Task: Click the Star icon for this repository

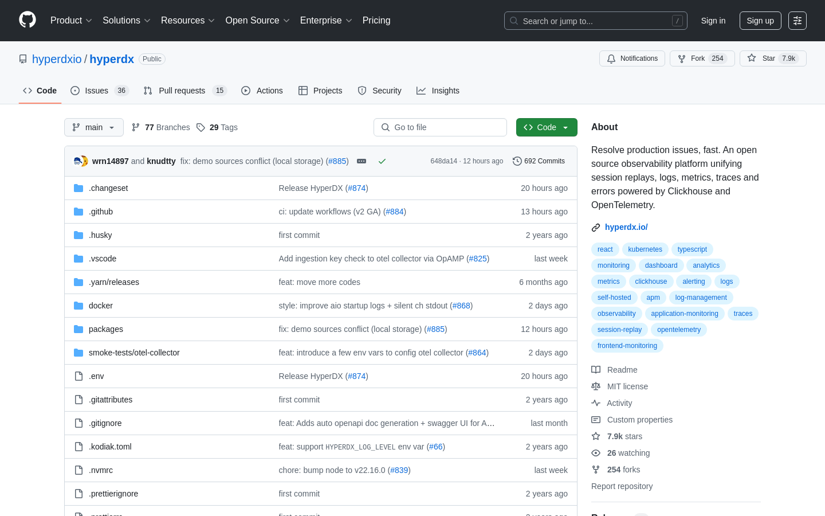Action: pos(752,58)
